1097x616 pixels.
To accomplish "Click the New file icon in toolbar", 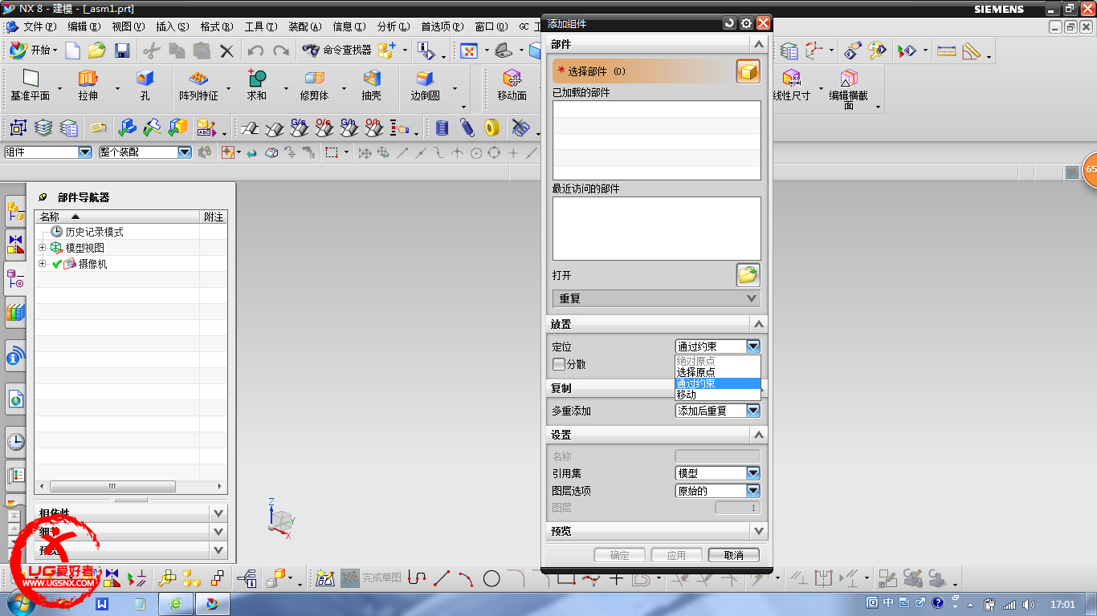I will pyautogui.click(x=73, y=51).
